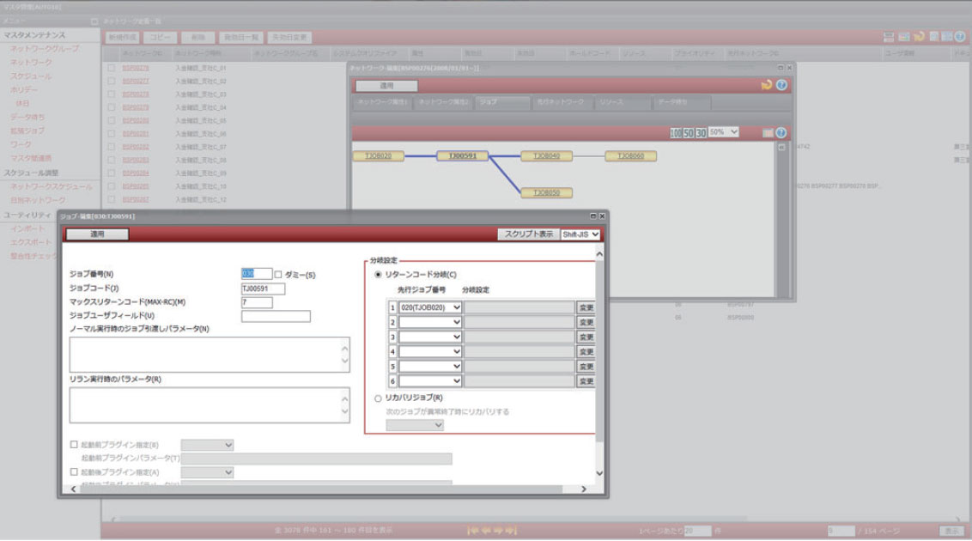Open the BSP00276 network link in the list

coord(135,68)
